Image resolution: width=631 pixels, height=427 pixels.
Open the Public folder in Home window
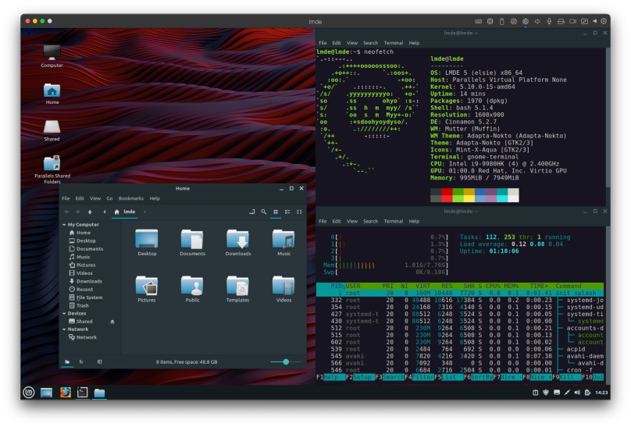192,289
